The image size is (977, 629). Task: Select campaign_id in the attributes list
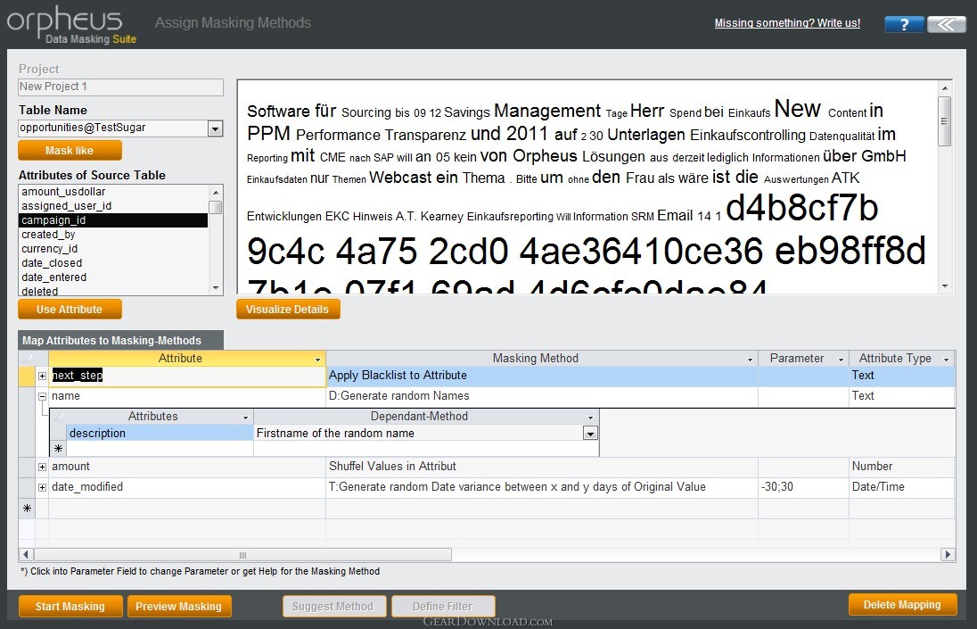pyautogui.click(x=113, y=220)
